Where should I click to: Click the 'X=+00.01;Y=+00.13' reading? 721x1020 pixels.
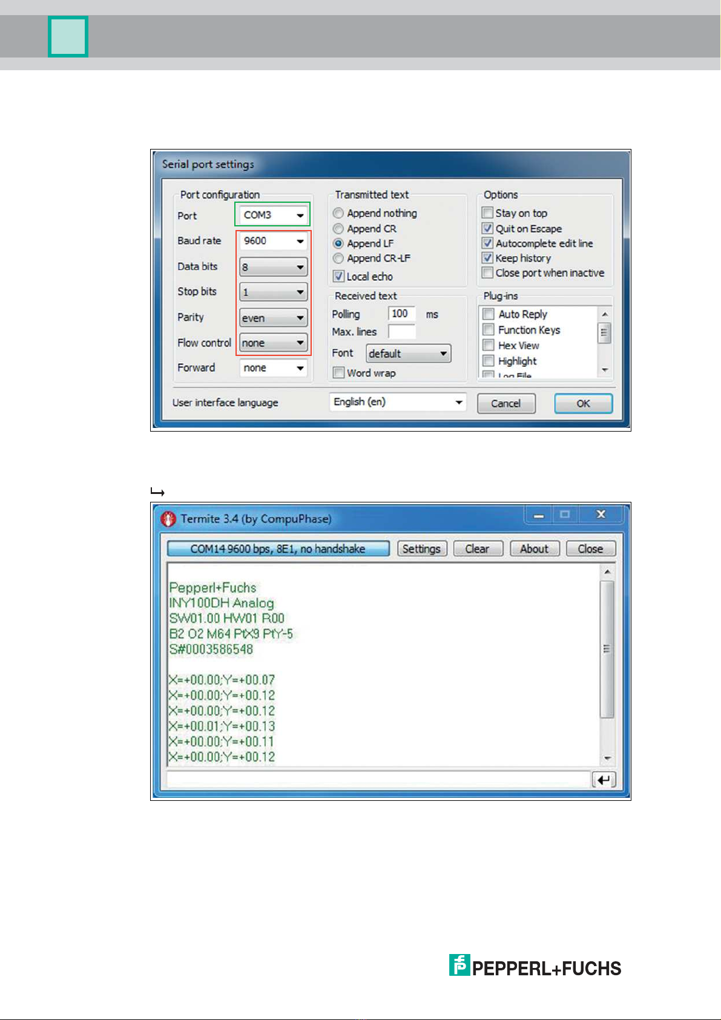[222, 726]
